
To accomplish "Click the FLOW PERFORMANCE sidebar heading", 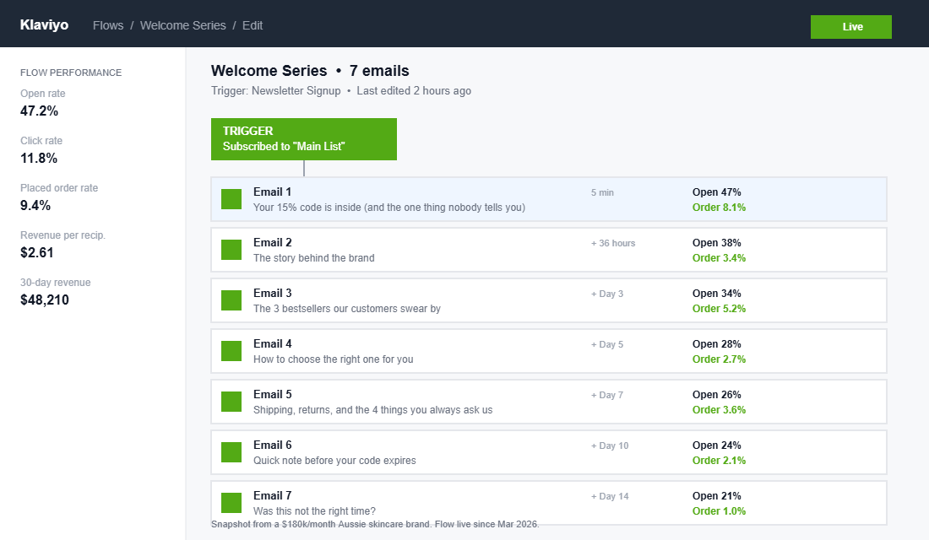I will tap(71, 73).
